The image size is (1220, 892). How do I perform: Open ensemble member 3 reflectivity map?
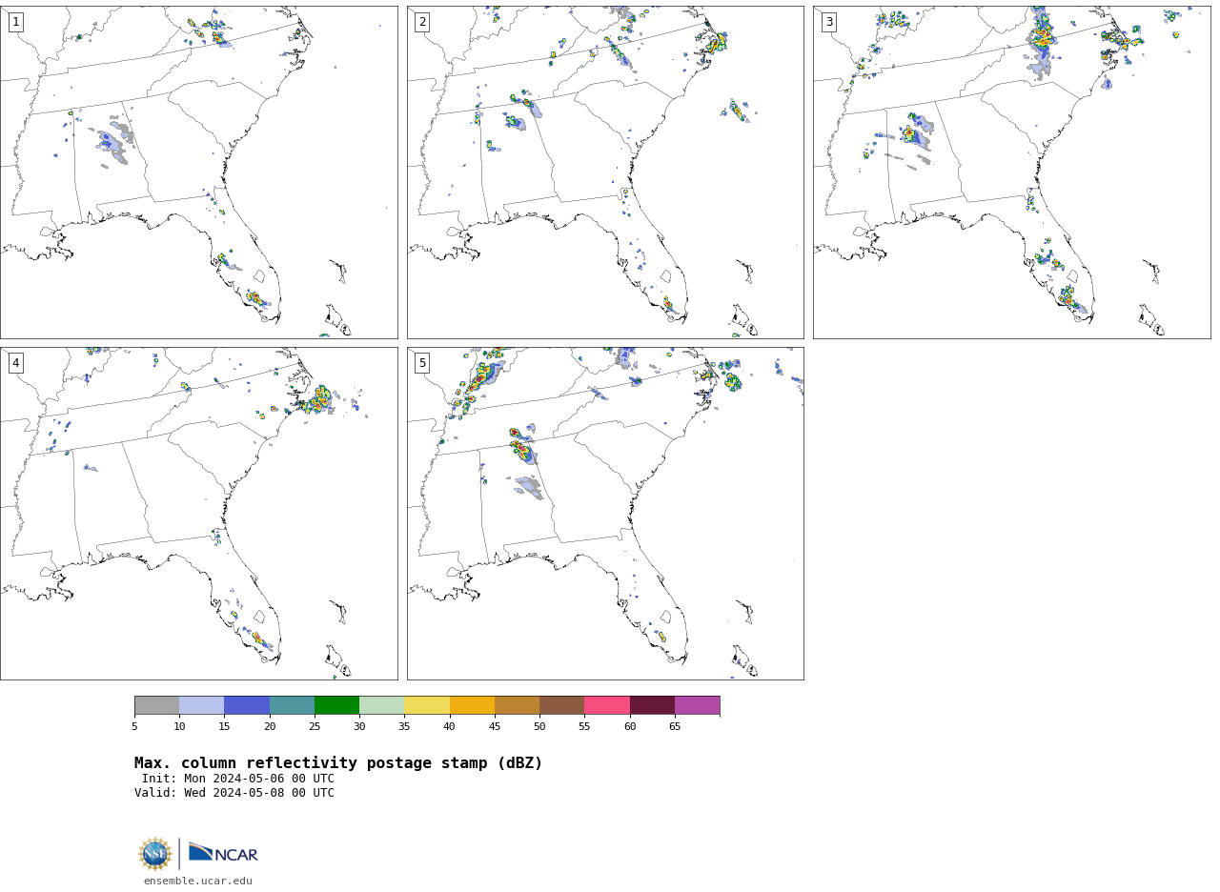click(1012, 172)
